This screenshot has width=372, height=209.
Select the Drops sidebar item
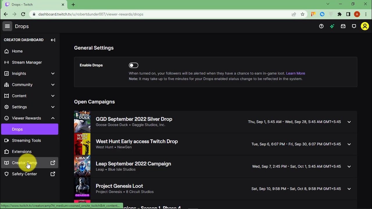[30, 129]
